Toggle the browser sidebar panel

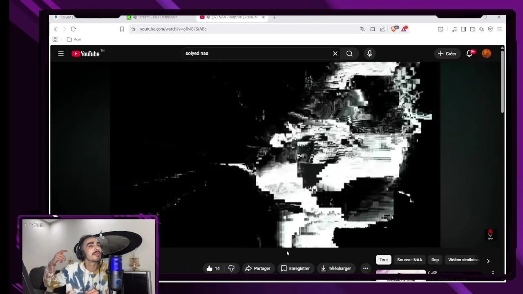tap(463, 29)
